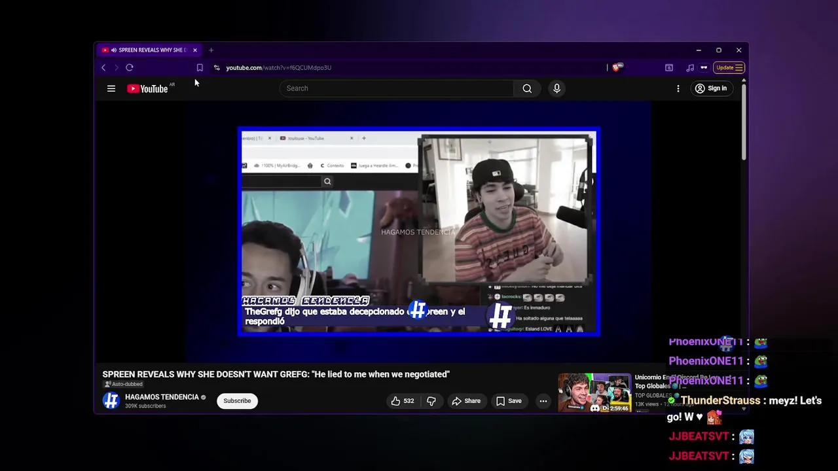Click the private sunglasses icon
The image size is (838, 471).
(x=704, y=67)
